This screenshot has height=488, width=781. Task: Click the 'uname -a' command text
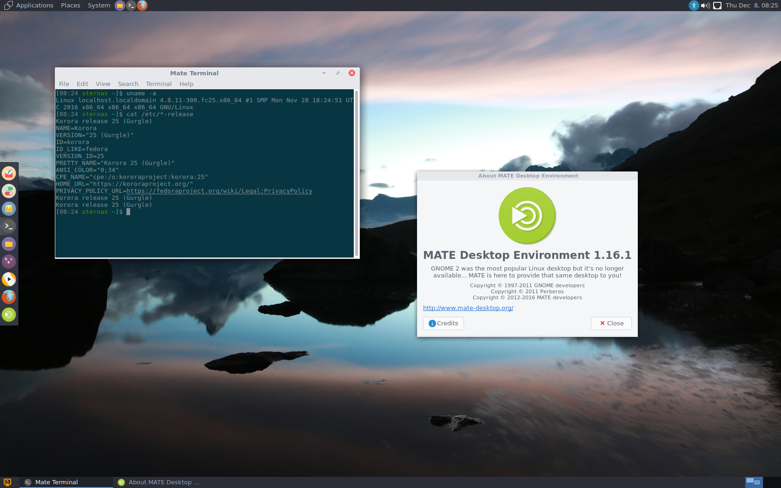(141, 93)
